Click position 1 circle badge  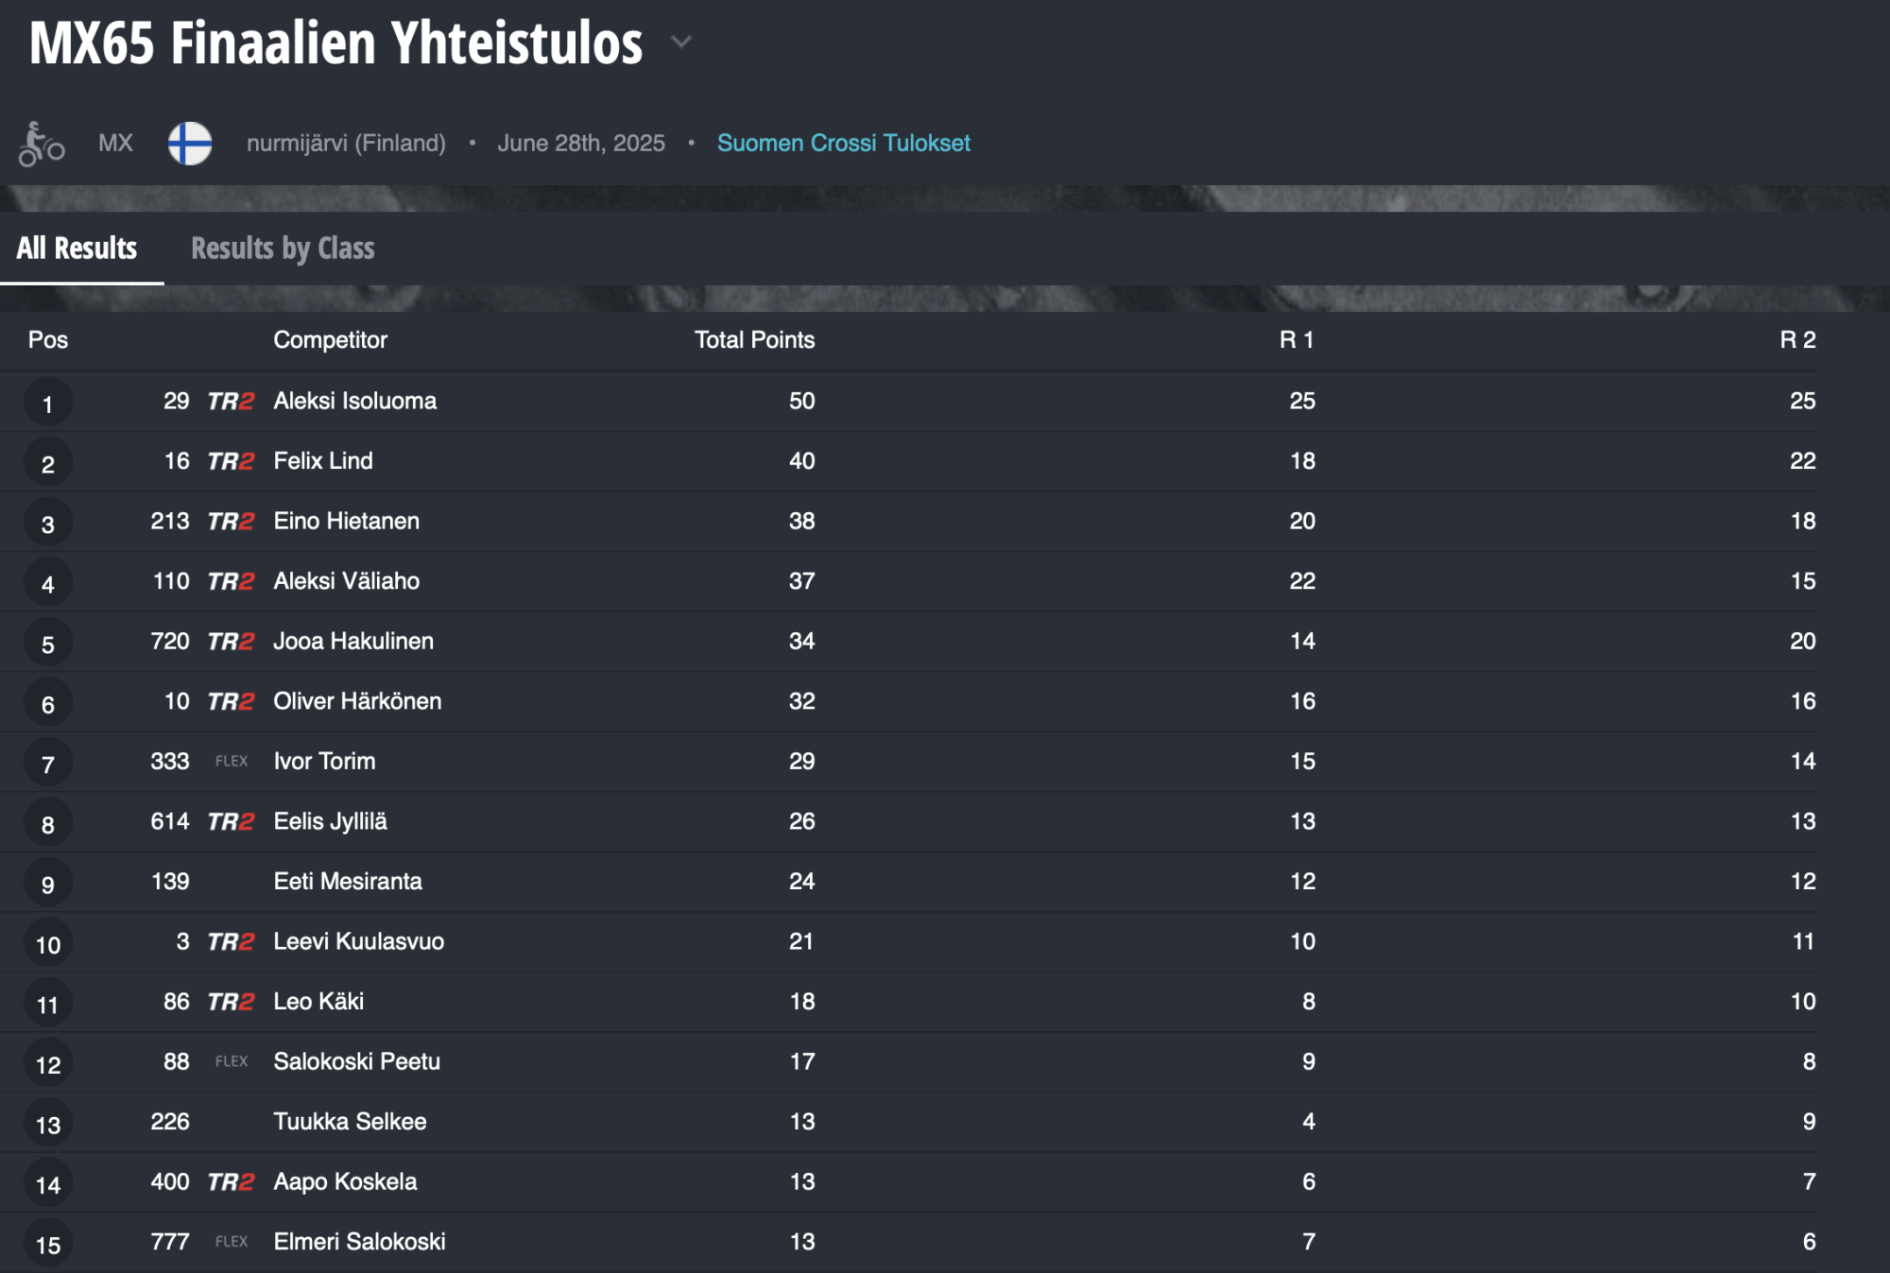48,404
